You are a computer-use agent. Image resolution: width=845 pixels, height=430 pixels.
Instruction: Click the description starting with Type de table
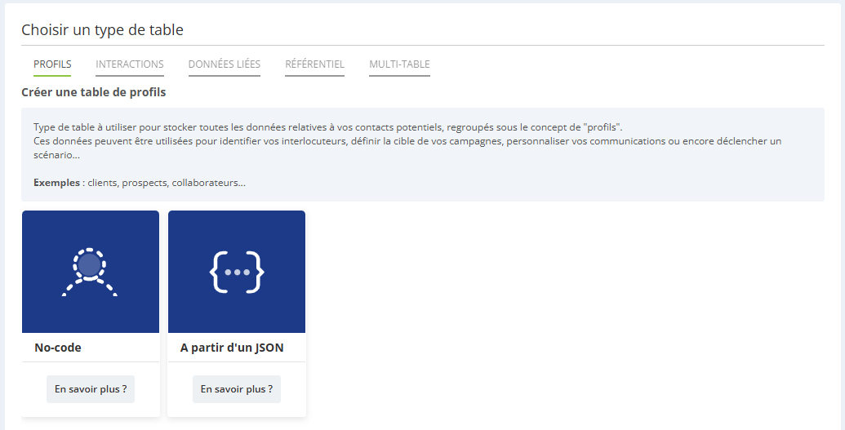coord(328,128)
